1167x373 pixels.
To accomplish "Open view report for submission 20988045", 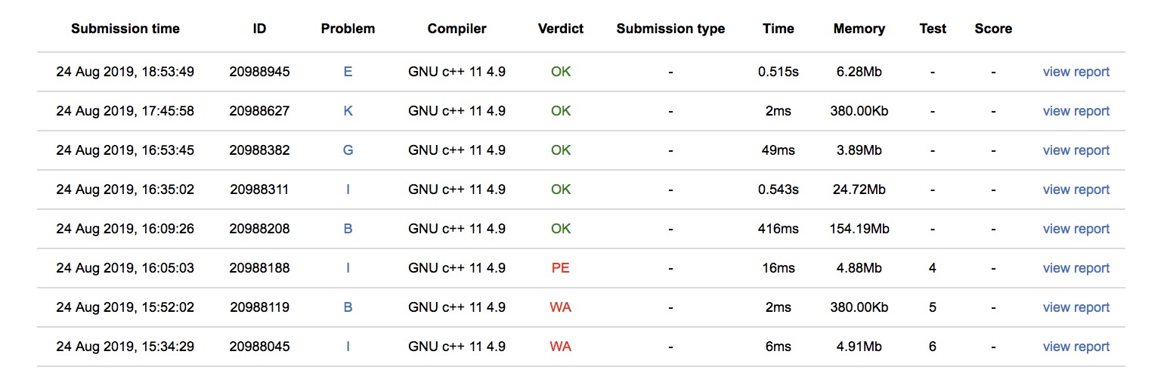I will tap(1076, 347).
